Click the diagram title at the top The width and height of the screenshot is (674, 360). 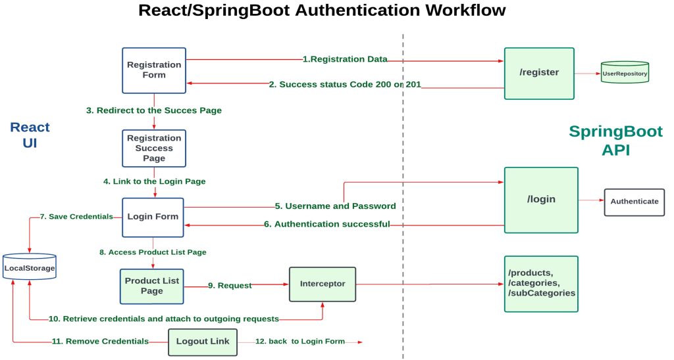(x=323, y=11)
